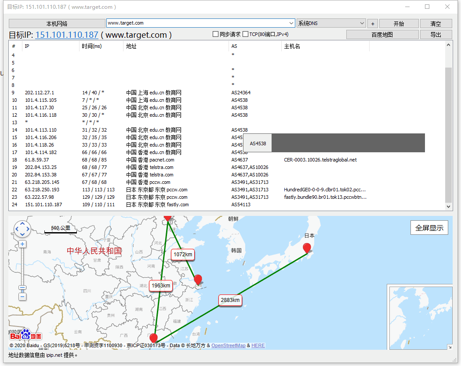
Task: Click the AS4538 tooltip popup
Action: [258, 144]
